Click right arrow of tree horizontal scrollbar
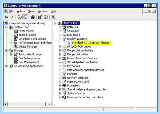The height and width of the screenshot is (114, 160). click(50, 104)
